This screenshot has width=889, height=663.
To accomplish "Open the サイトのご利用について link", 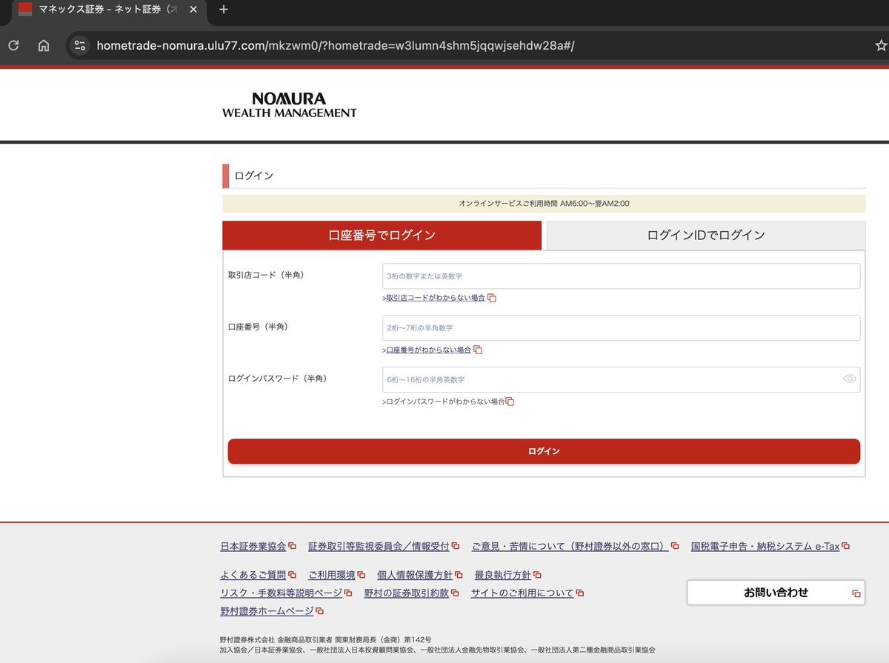I will click(x=522, y=593).
